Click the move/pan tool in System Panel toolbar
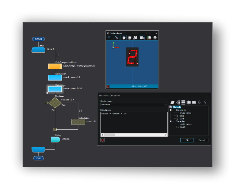241x194 pixels. point(123,38)
